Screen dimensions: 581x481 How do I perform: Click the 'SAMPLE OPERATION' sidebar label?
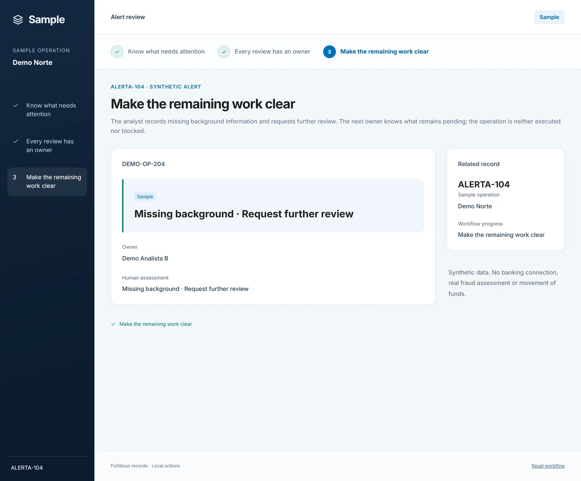tap(41, 50)
